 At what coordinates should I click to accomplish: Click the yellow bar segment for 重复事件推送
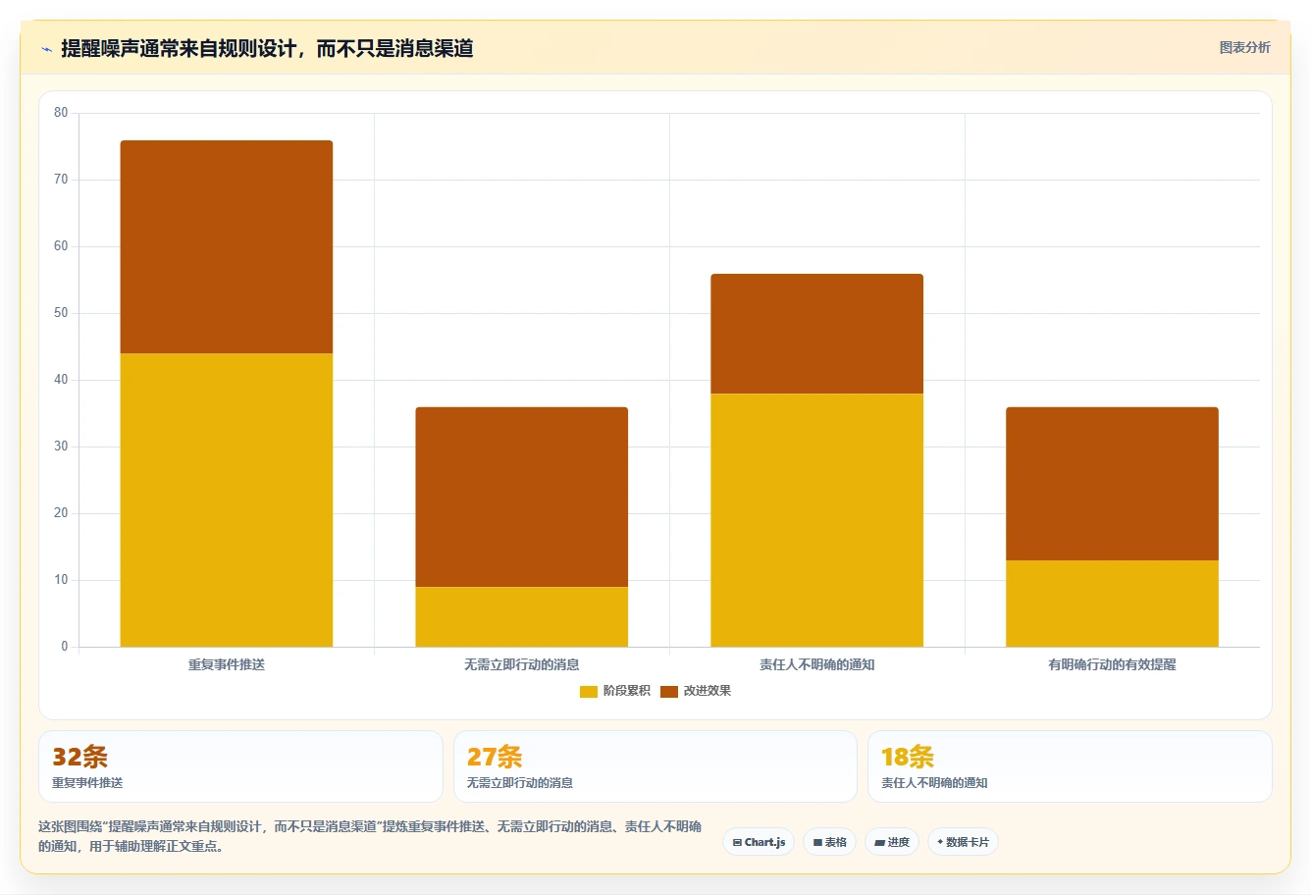pos(227,500)
